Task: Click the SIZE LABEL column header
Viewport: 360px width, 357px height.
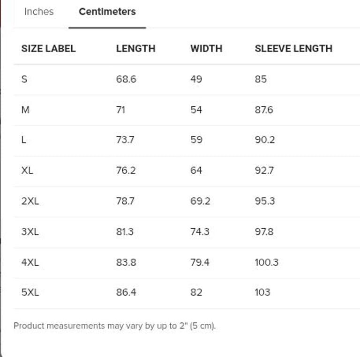Action: [48, 48]
